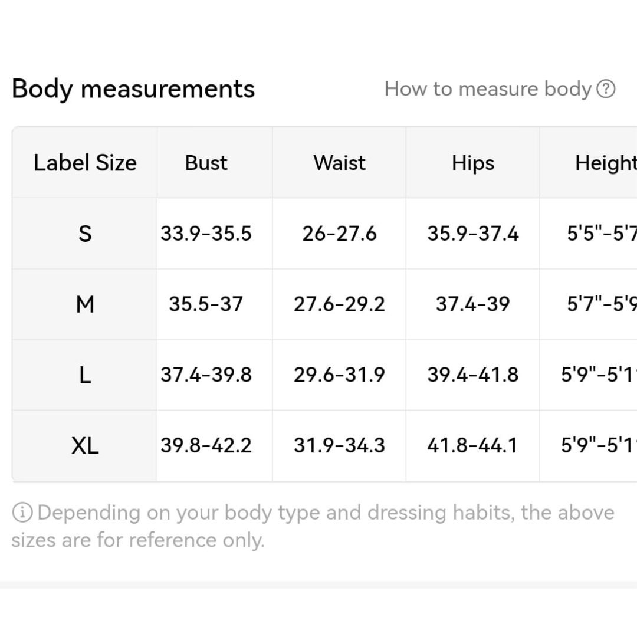Select the Waist column header
The height and width of the screenshot is (637, 637).
339,163
